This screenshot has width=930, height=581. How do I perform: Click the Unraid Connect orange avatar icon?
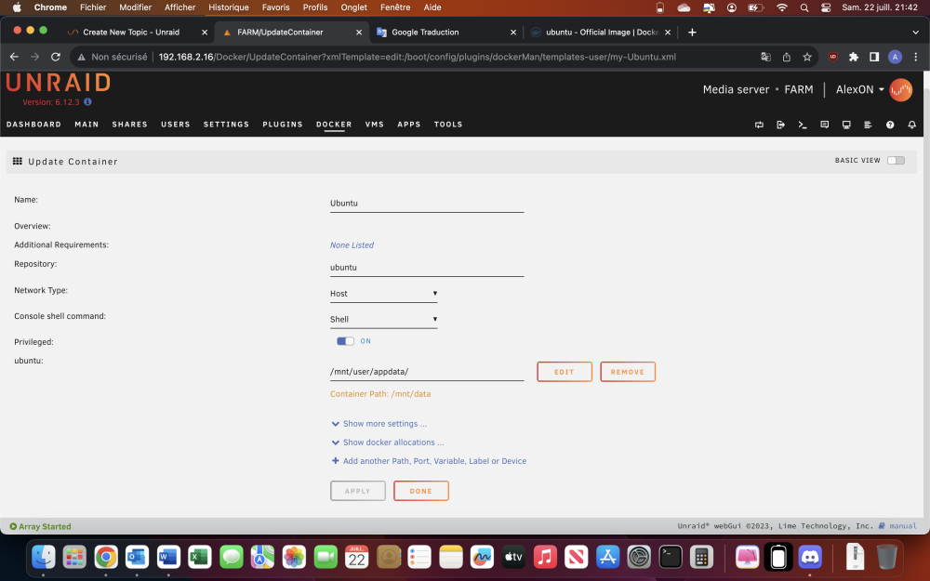pos(900,89)
